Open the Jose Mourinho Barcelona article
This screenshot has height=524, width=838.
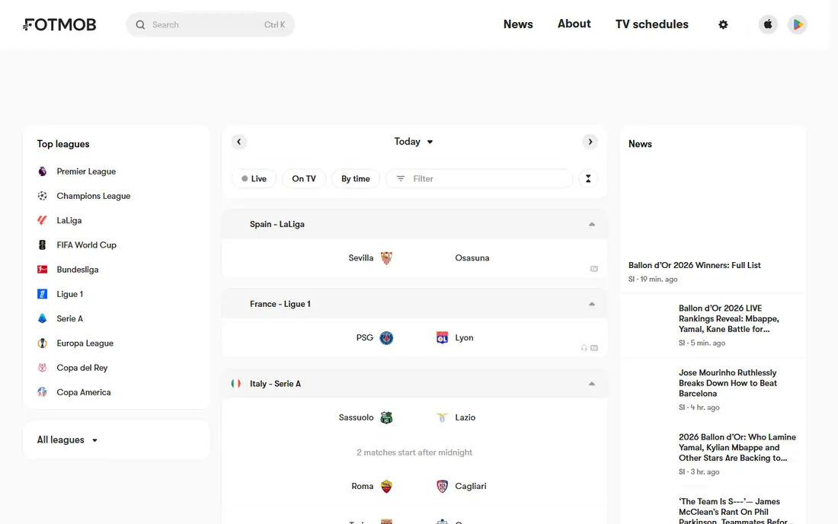pos(728,383)
